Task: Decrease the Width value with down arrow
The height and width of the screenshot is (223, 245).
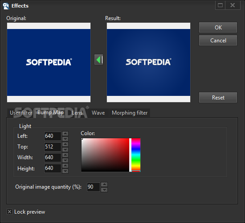Action: (65, 160)
